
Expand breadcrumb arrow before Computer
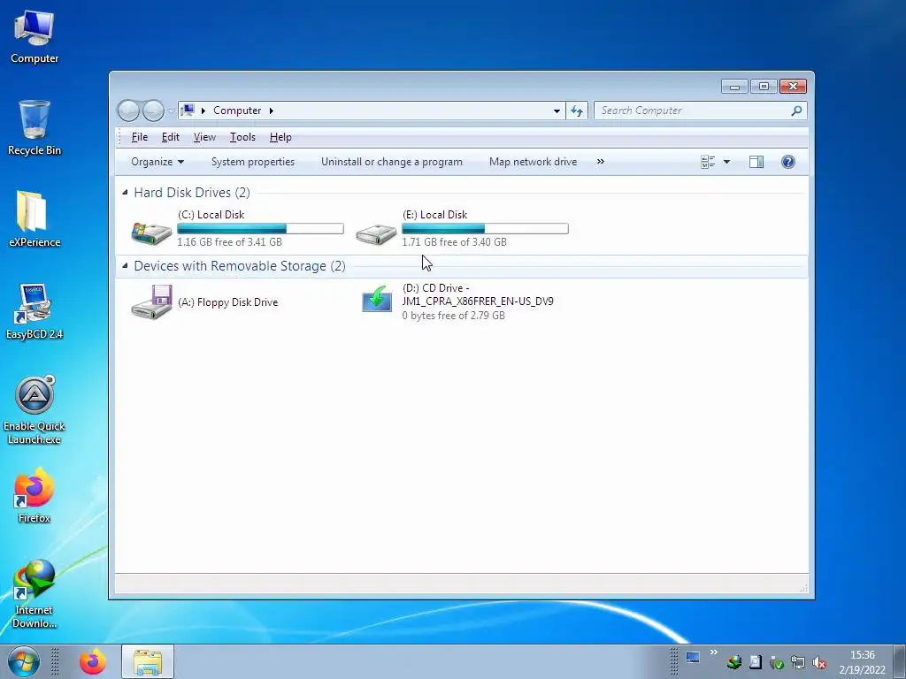(x=203, y=111)
